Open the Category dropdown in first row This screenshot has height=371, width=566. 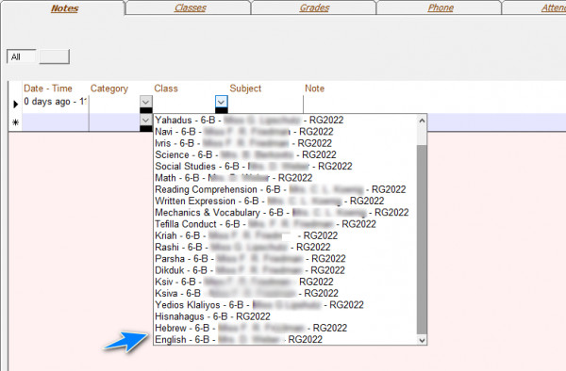(146, 102)
